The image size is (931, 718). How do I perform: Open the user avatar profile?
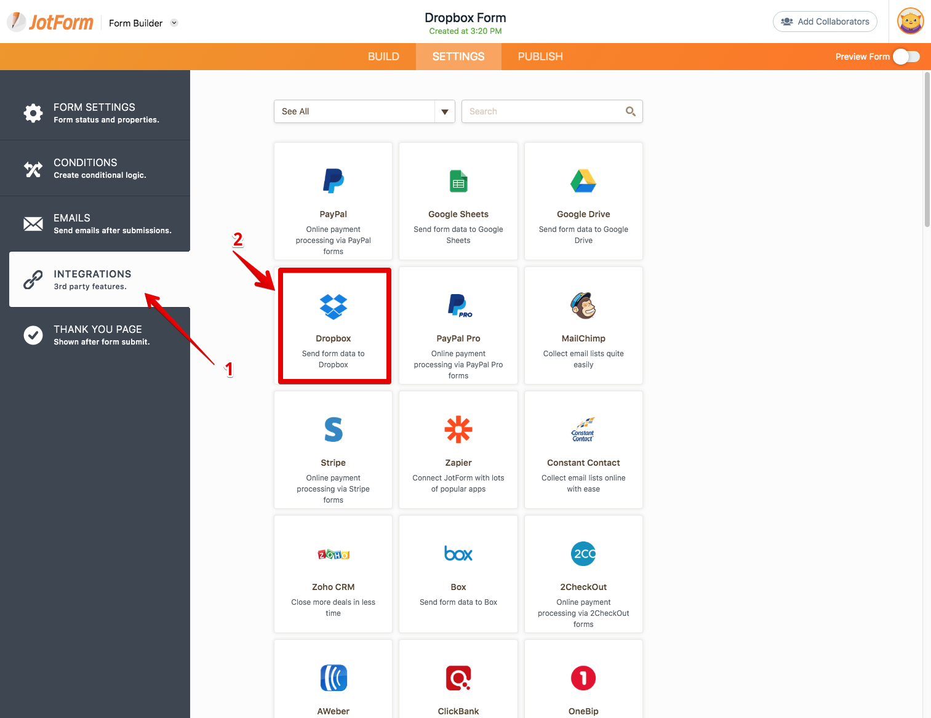(x=911, y=21)
